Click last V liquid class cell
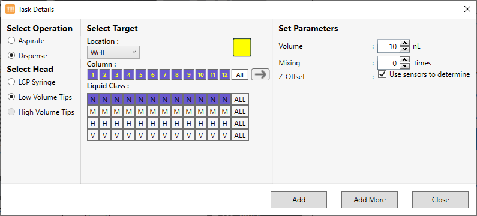 pos(224,136)
